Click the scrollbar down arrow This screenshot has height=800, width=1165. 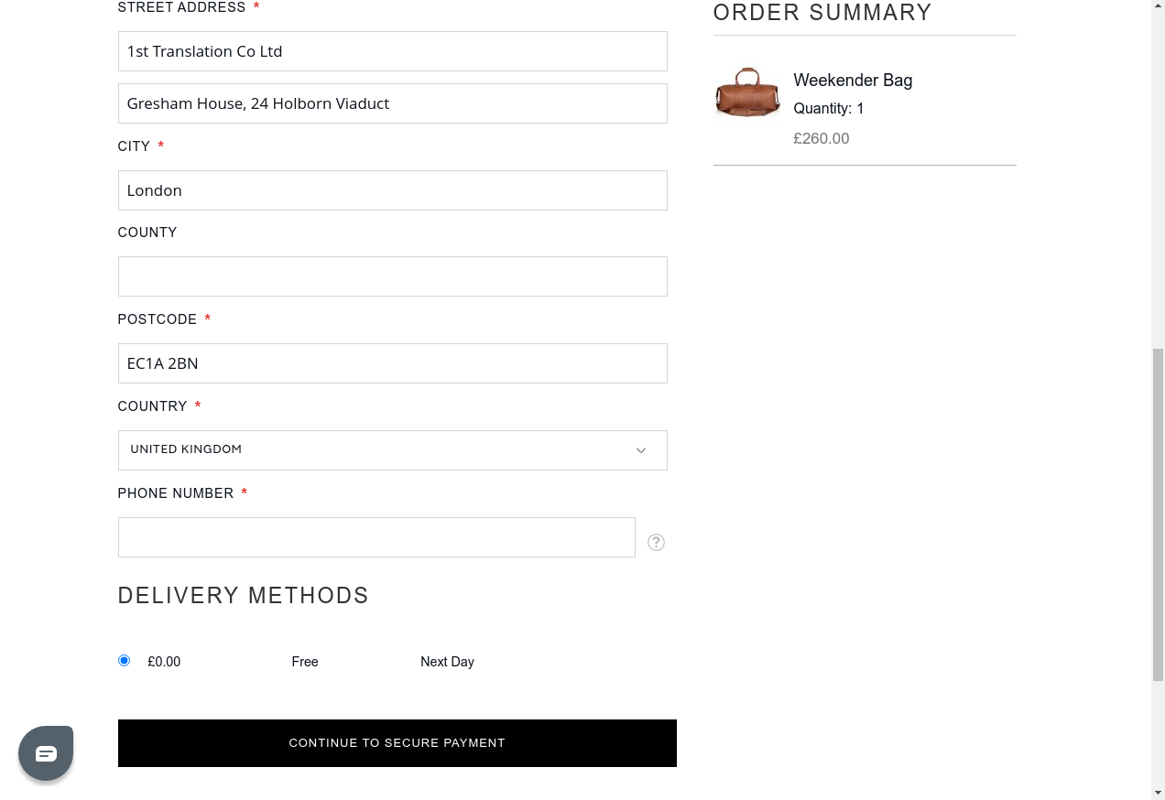coord(1158,792)
